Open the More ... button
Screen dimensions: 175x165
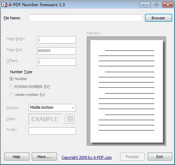click(x=44, y=157)
